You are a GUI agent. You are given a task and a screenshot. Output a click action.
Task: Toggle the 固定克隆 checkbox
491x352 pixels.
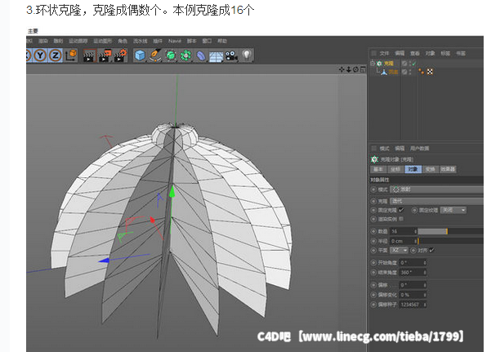(x=401, y=210)
